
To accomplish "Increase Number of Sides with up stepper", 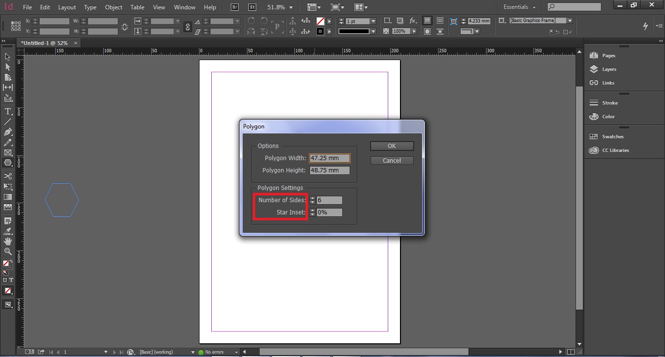I will pos(313,198).
